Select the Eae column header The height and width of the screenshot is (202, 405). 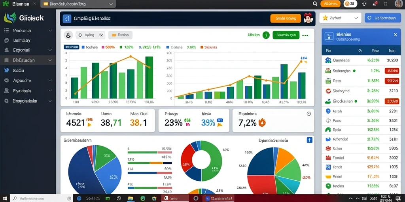point(375,51)
